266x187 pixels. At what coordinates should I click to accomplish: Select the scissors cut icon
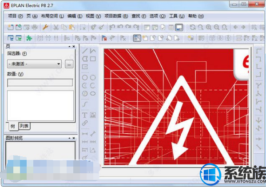coord(56,27)
